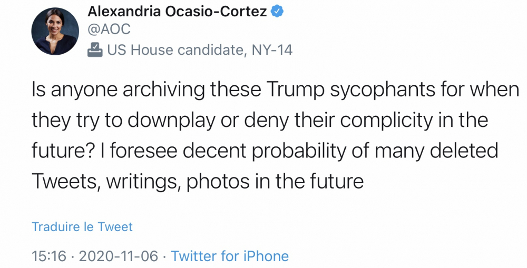Open Alexandria Ocasio-Cortez's profile photo
The height and width of the screenshot is (268, 527).
point(55,32)
